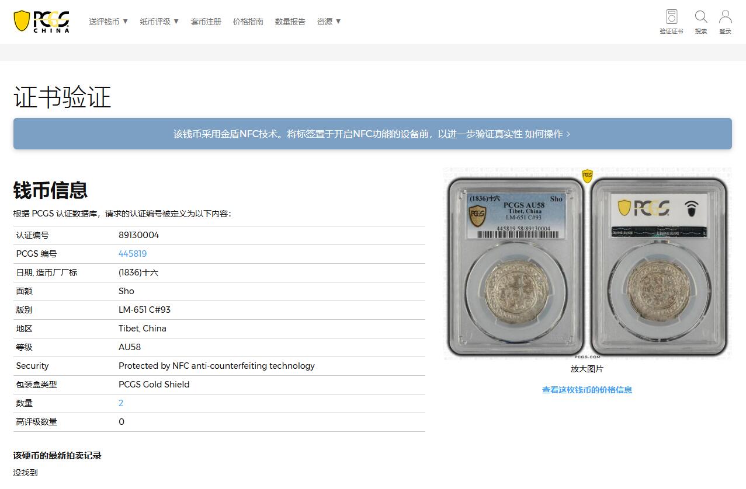Click the 搜索 label under the magnifier
The image size is (746, 489).
pyautogui.click(x=700, y=31)
